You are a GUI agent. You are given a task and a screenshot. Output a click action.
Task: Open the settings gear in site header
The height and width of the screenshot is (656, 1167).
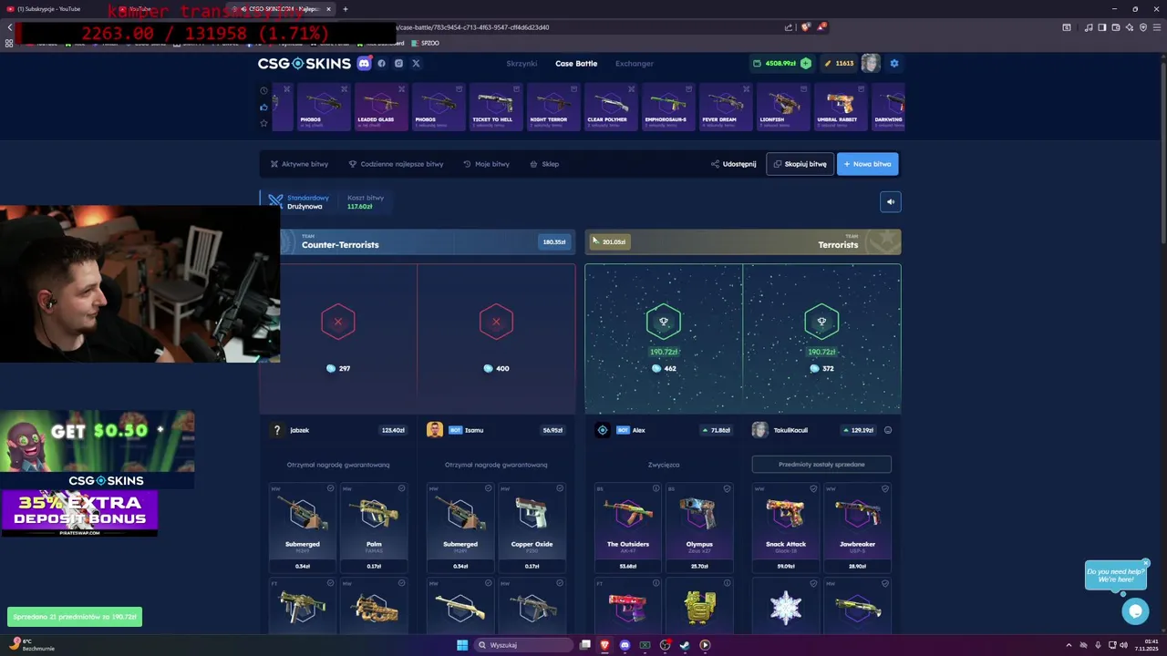[x=893, y=63]
